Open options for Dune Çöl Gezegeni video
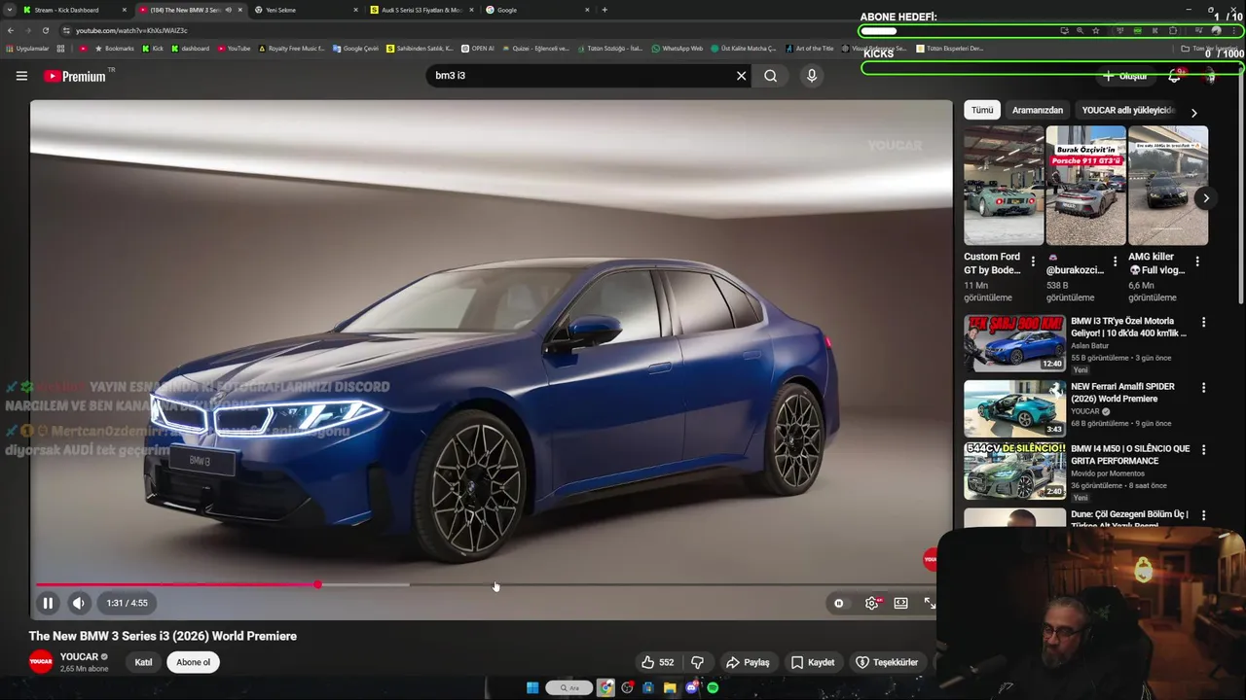Screen dimensions: 1246x700 pos(1203,515)
